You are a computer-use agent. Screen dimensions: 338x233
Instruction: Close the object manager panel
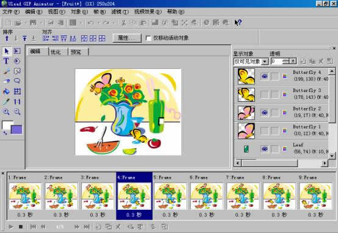[334, 48]
